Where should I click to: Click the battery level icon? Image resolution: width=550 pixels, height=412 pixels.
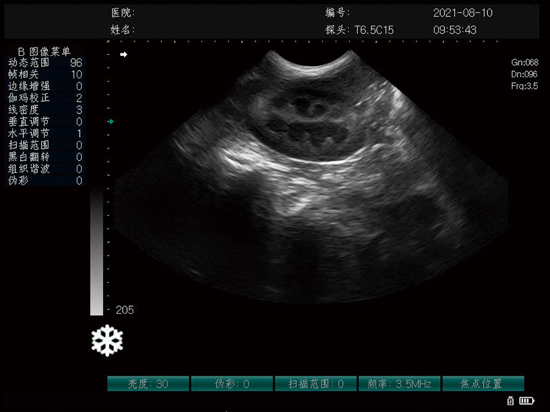coord(527,400)
